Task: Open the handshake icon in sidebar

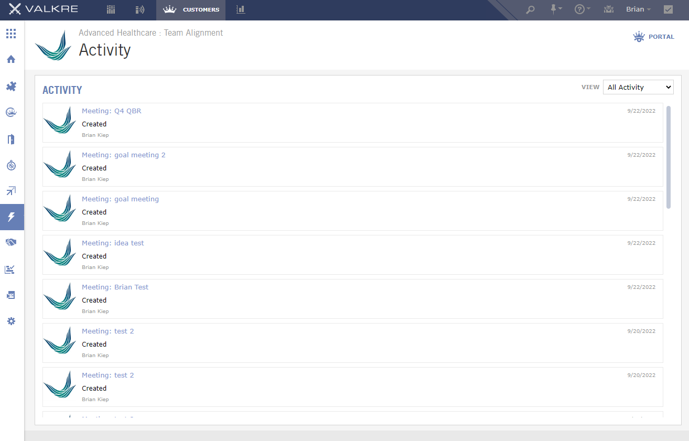Action: click(11, 242)
